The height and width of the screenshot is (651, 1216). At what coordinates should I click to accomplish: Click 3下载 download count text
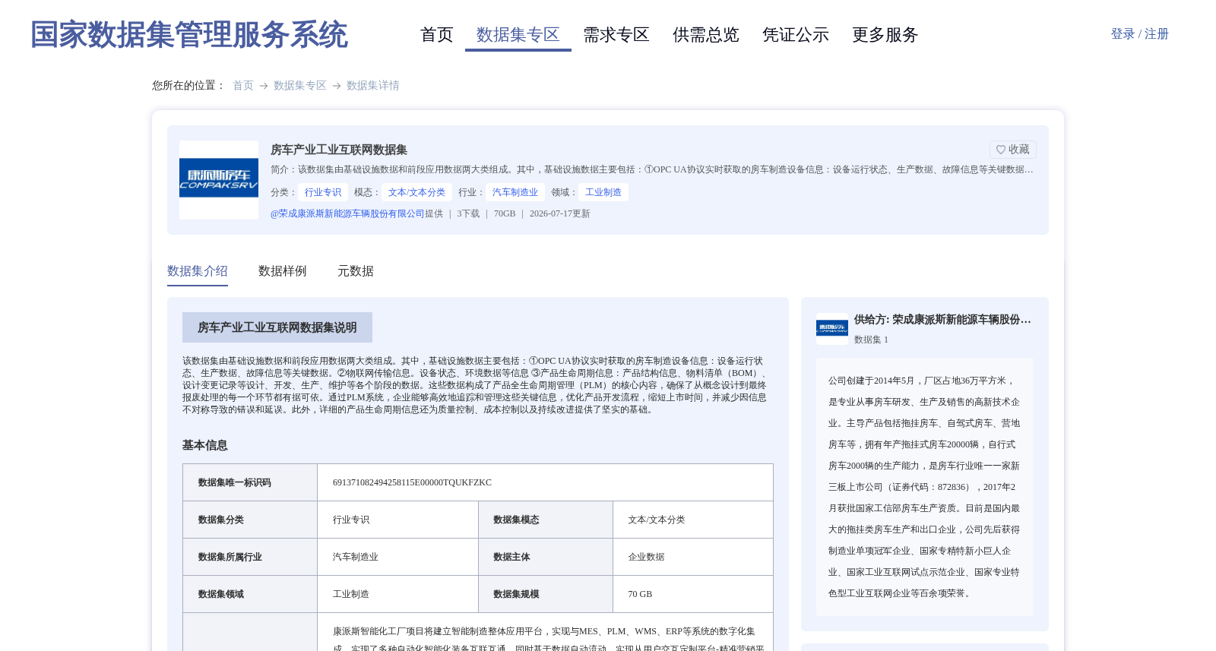pos(468,213)
